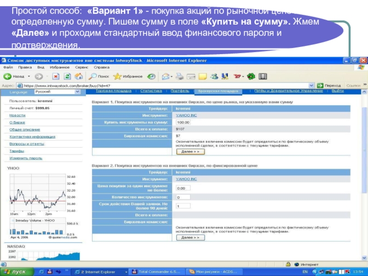Viewport: 368px width, 276px height.
Task: Open the Новости link in sidebar
Action: click(x=17, y=115)
